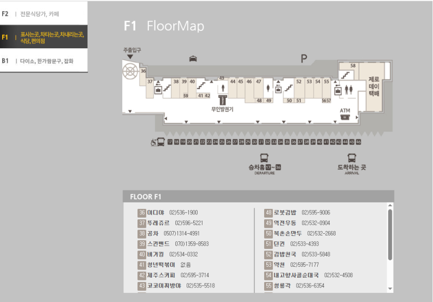Click the 주출입구 main entrance label
The height and width of the screenshot is (302, 433).
(132, 50)
